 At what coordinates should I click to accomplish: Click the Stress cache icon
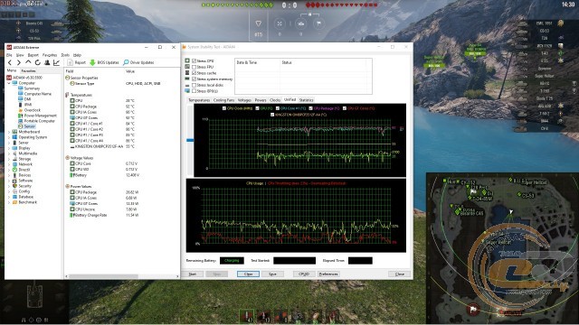tap(187, 73)
